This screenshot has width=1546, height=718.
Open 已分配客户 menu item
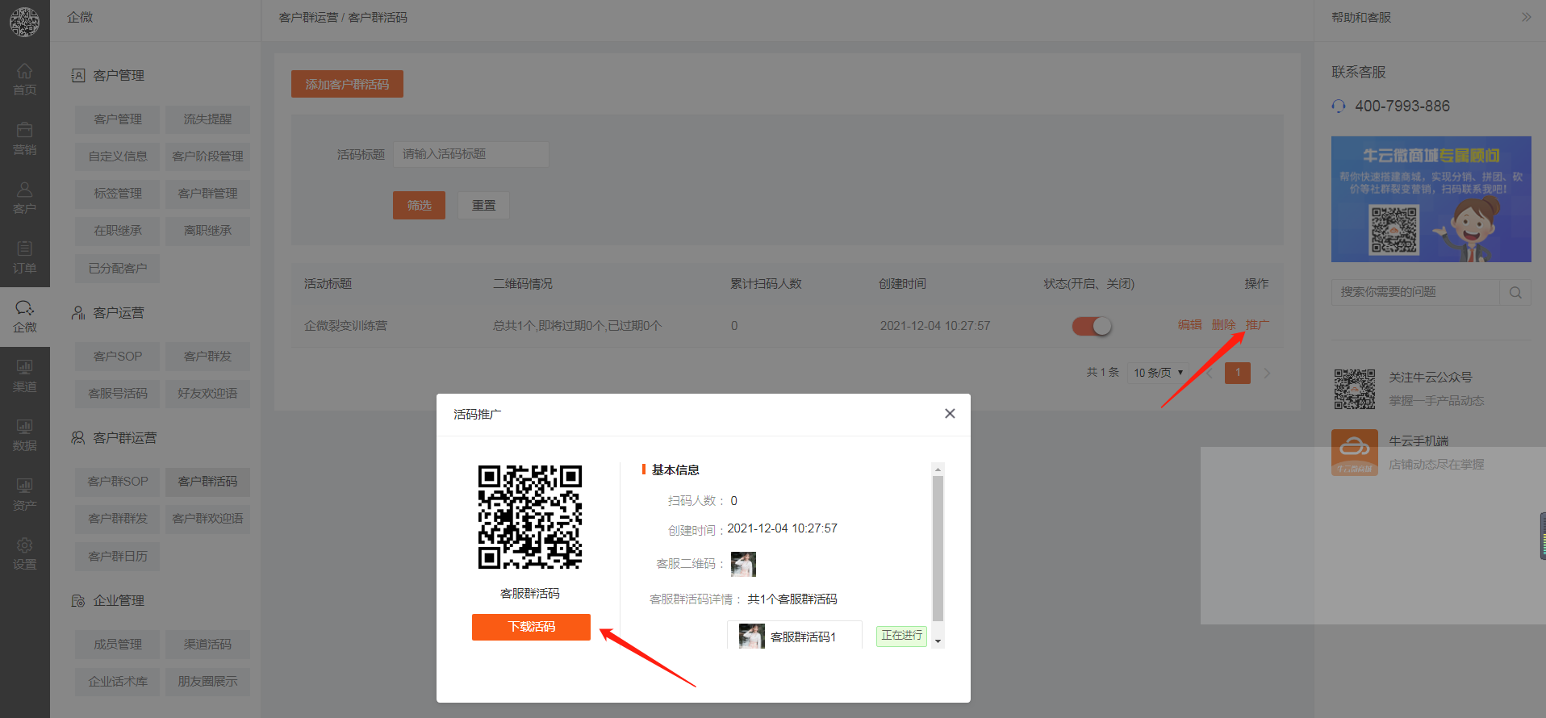point(118,269)
